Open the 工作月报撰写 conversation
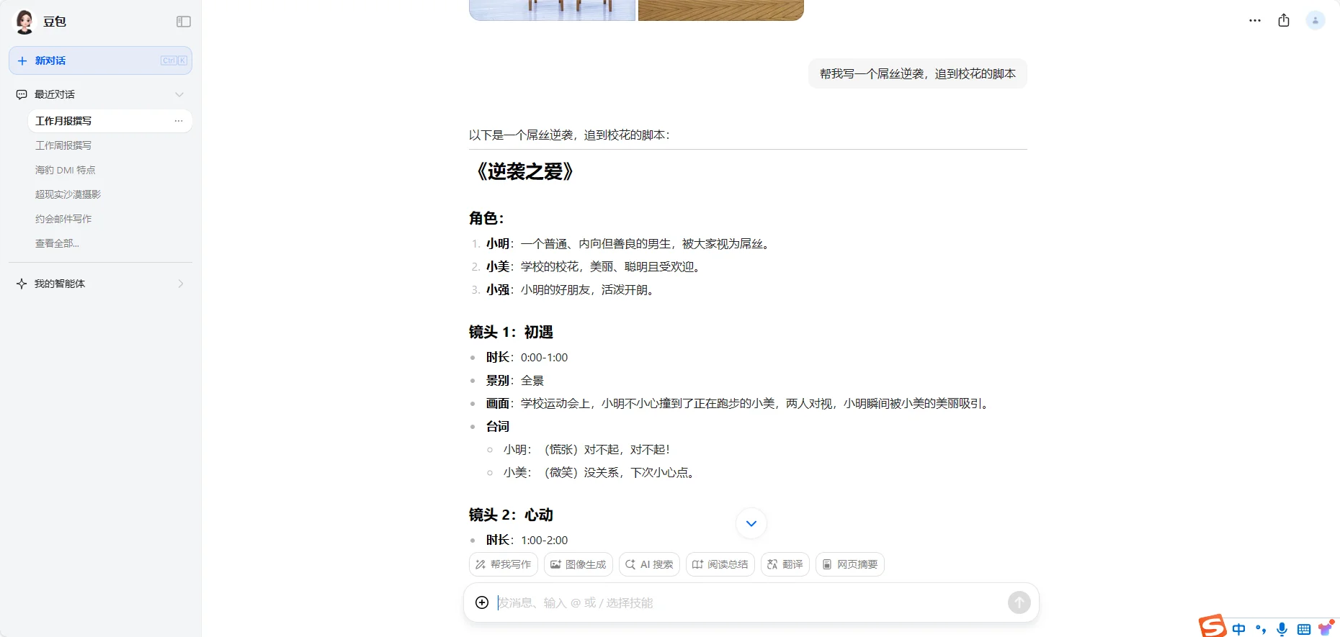This screenshot has height=637, width=1340. (110, 121)
